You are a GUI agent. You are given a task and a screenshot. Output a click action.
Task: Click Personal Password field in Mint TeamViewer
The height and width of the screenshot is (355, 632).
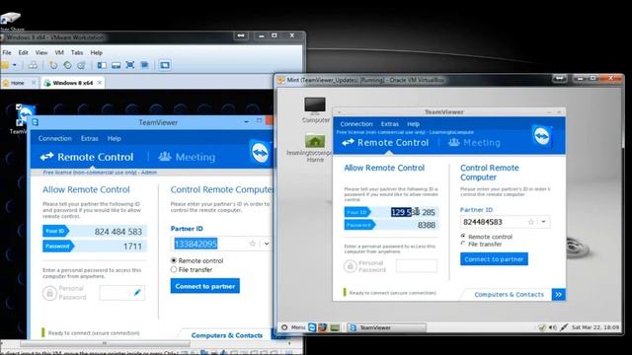(x=417, y=266)
